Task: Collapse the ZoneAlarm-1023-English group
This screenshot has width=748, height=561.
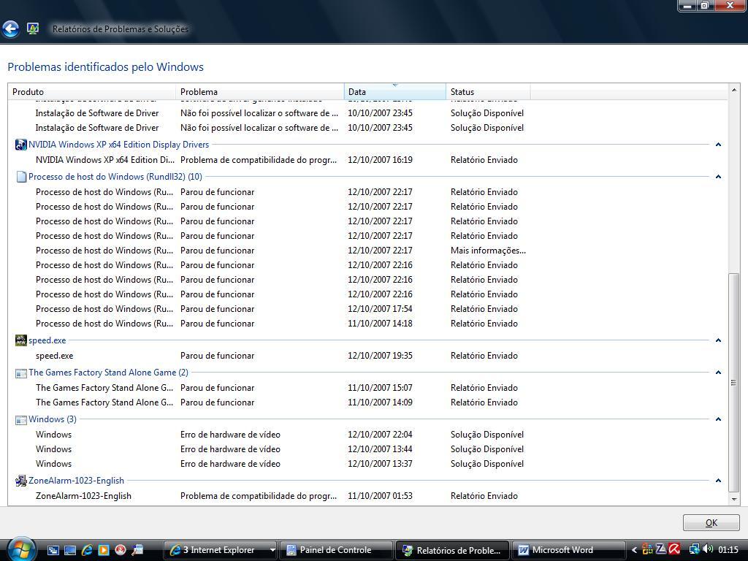Action: click(x=718, y=481)
